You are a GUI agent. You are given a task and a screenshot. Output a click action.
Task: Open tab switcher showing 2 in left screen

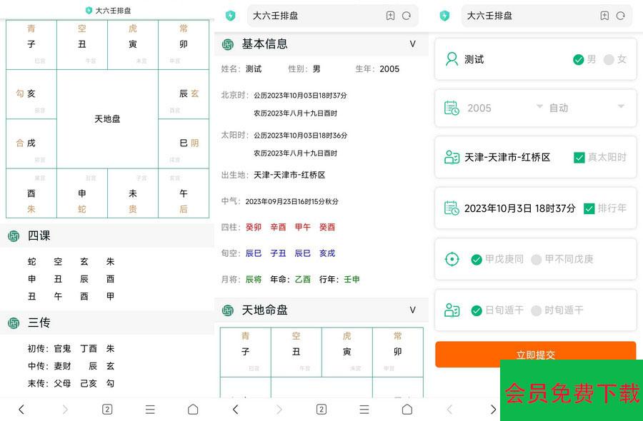pos(107,409)
